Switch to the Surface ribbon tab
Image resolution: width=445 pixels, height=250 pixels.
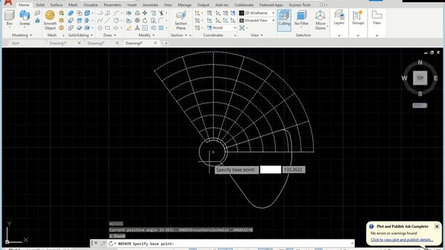pos(56,5)
